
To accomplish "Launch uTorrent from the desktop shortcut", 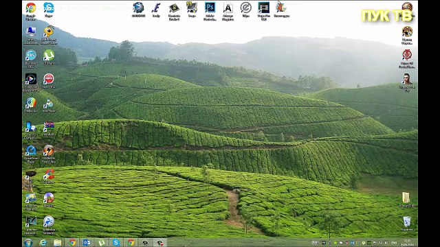I will pos(49,57).
